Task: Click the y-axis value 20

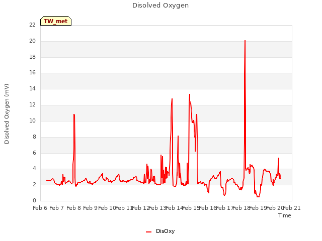Action: (32, 41)
